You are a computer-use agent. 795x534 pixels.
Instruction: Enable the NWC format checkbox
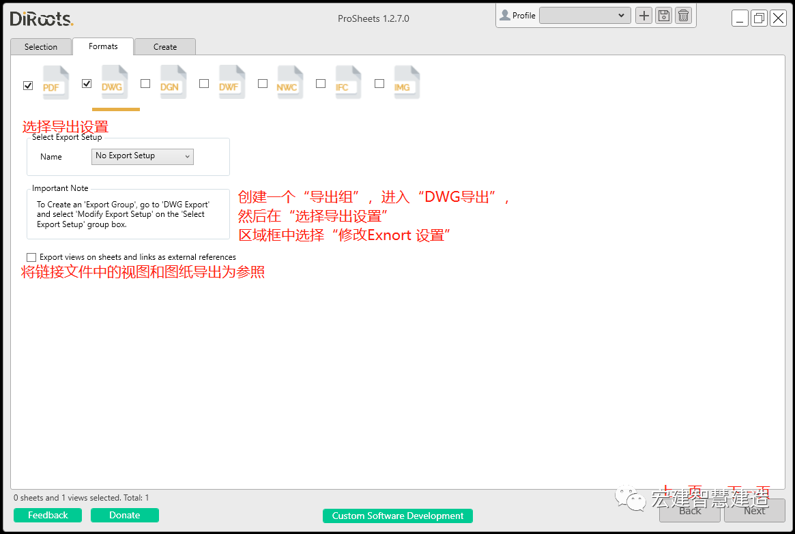pyautogui.click(x=263, y=84)
